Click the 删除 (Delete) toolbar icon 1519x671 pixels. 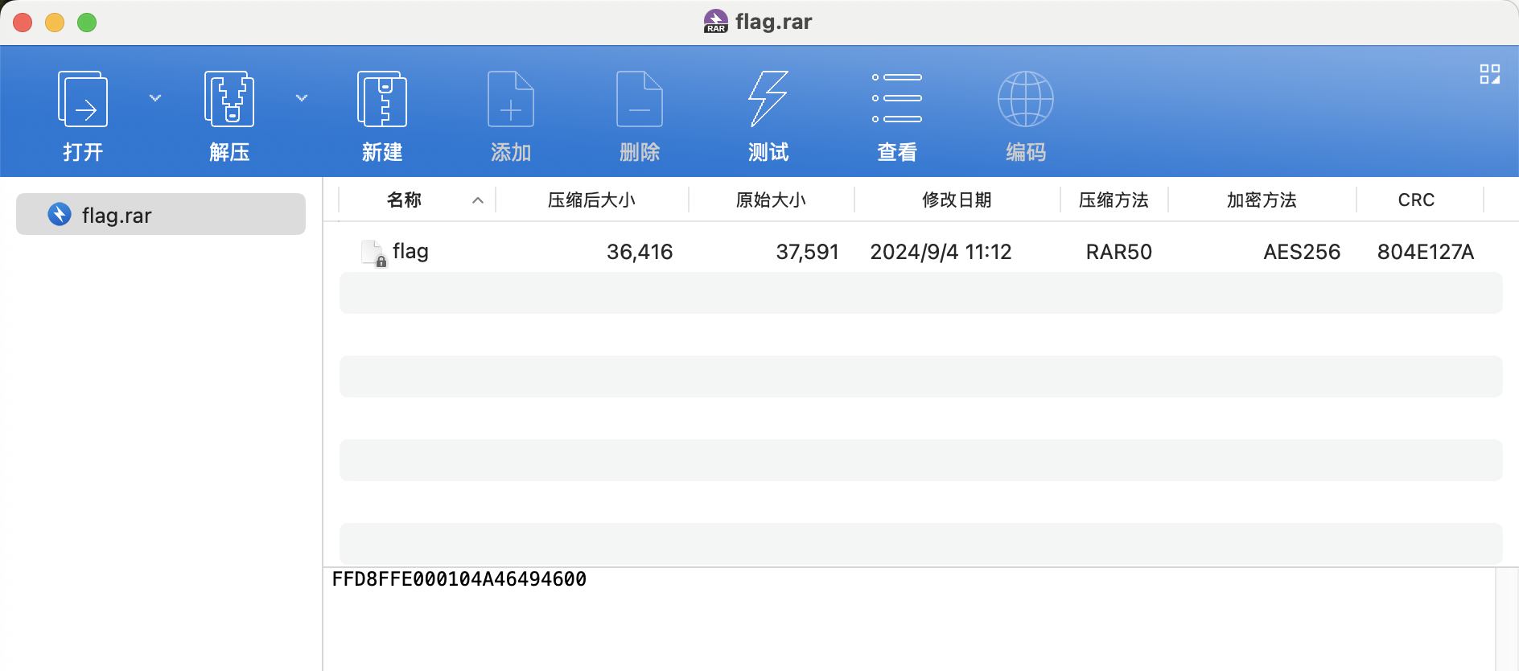(x=640, y=99)
